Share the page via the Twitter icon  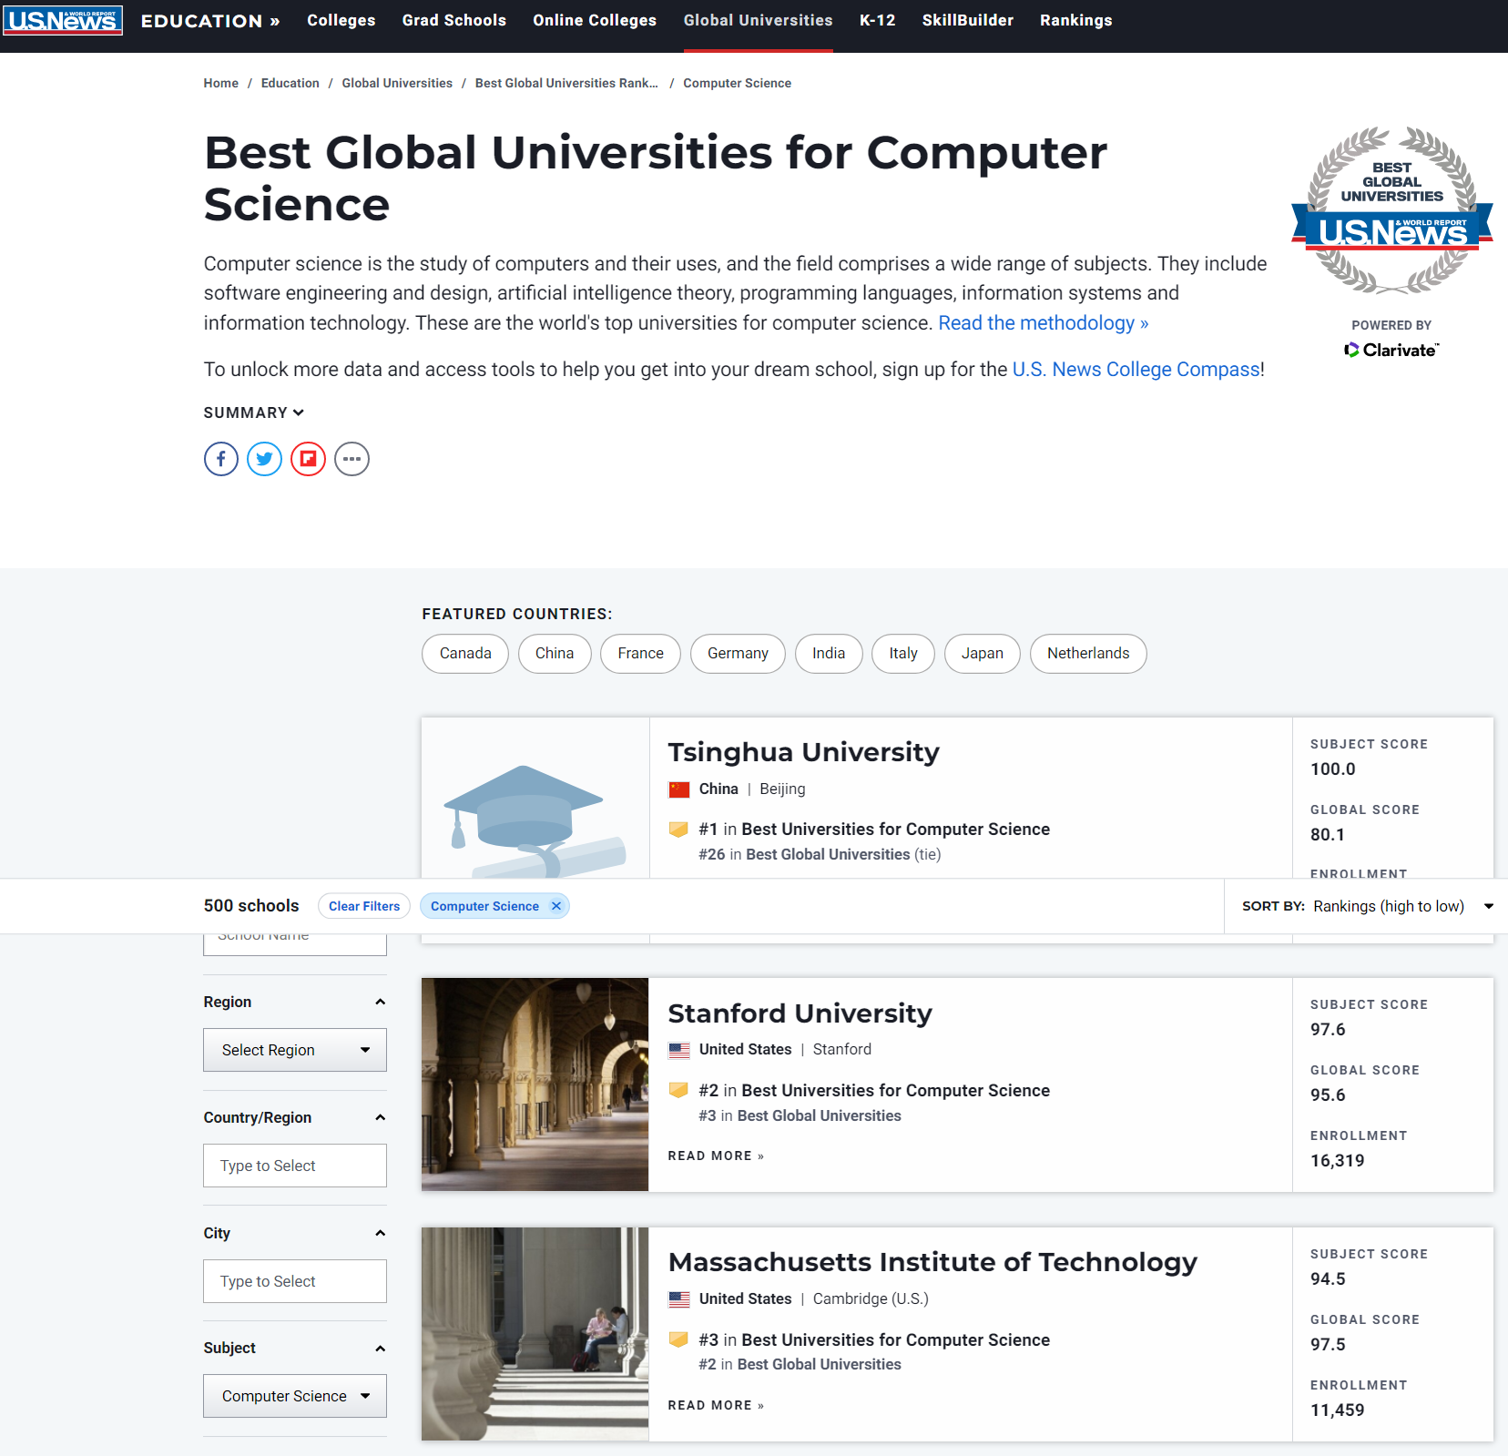pyautogui.click(x=264, y=459)
